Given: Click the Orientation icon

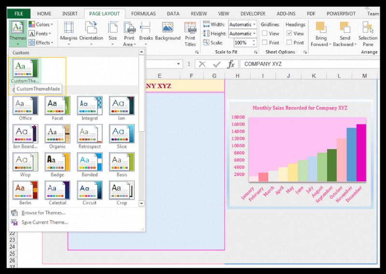Looking at the screenshot, I should point(91,27).
